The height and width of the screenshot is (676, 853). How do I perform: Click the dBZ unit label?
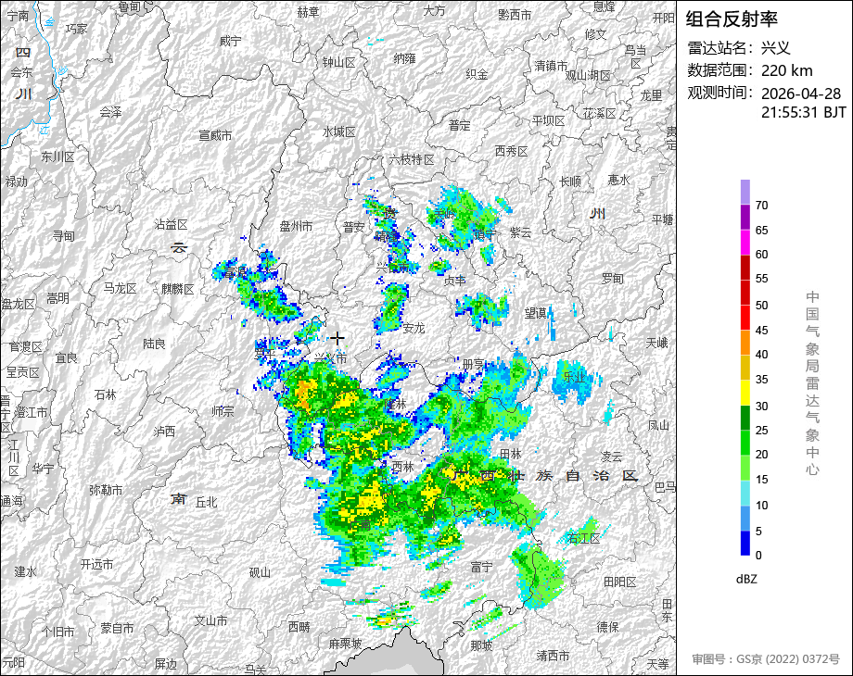[746, 580]
